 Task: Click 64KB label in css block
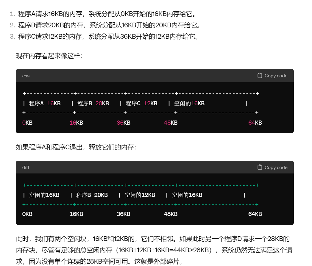pyautogui.click(x=255, y=123)
